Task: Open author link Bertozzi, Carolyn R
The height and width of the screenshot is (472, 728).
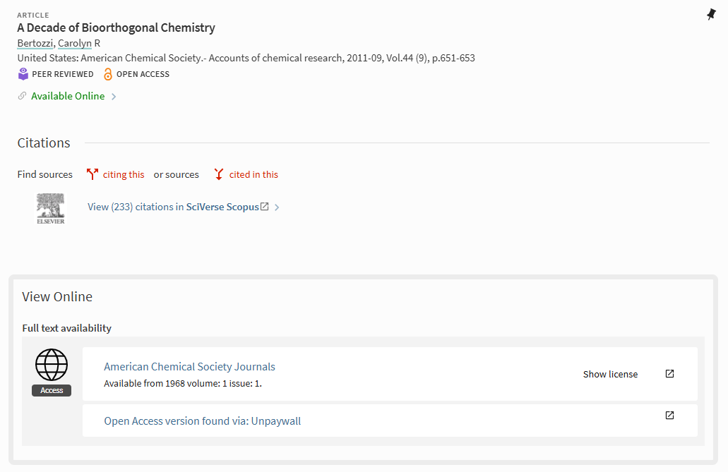Action: [x=59, y=43]
